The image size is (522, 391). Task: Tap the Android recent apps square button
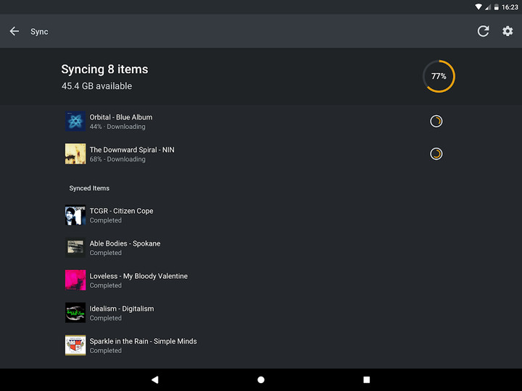[366, 379]
